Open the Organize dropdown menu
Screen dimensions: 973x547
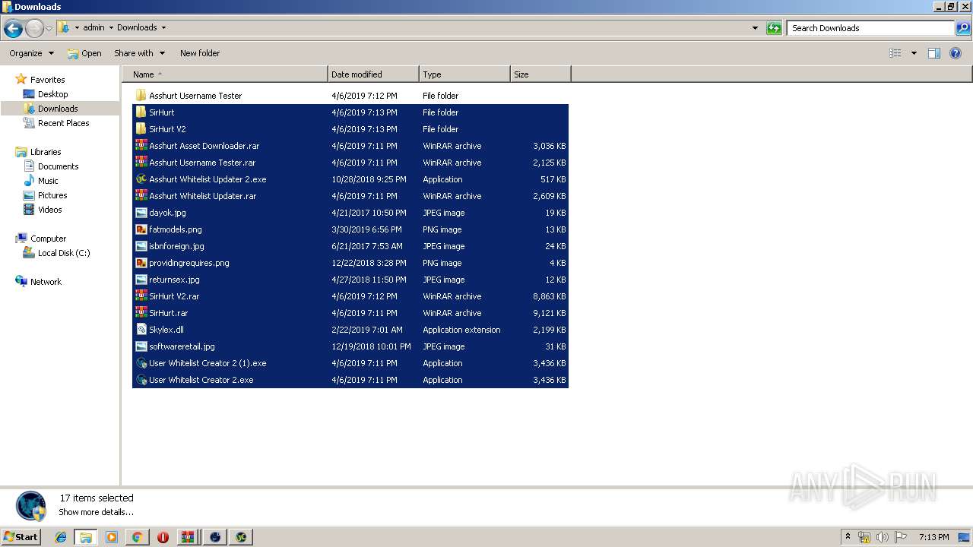31,53
